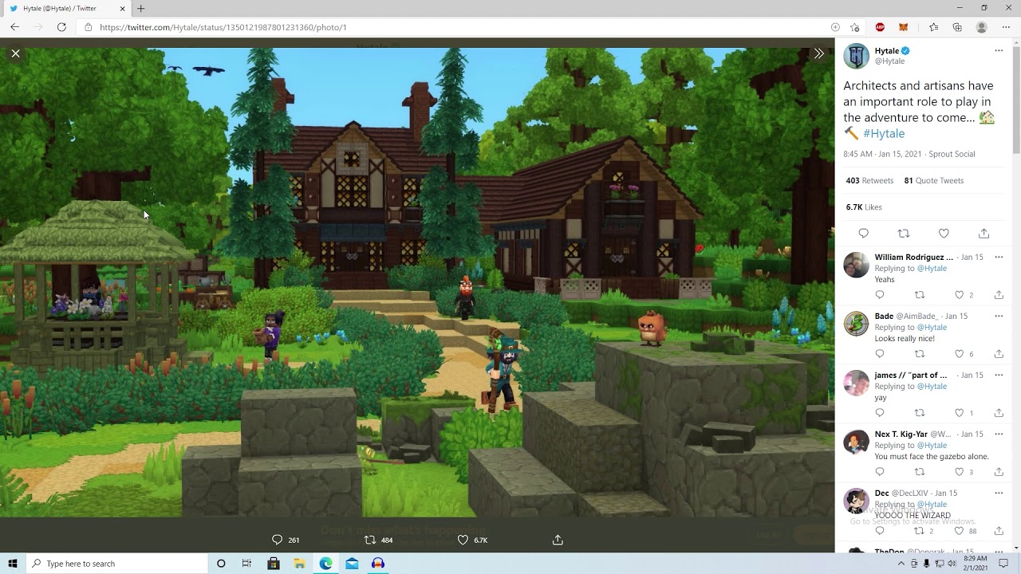1021x574 pixels.
Task: Retweet via the 484 icon below the photo
Action: pos(369,540)
